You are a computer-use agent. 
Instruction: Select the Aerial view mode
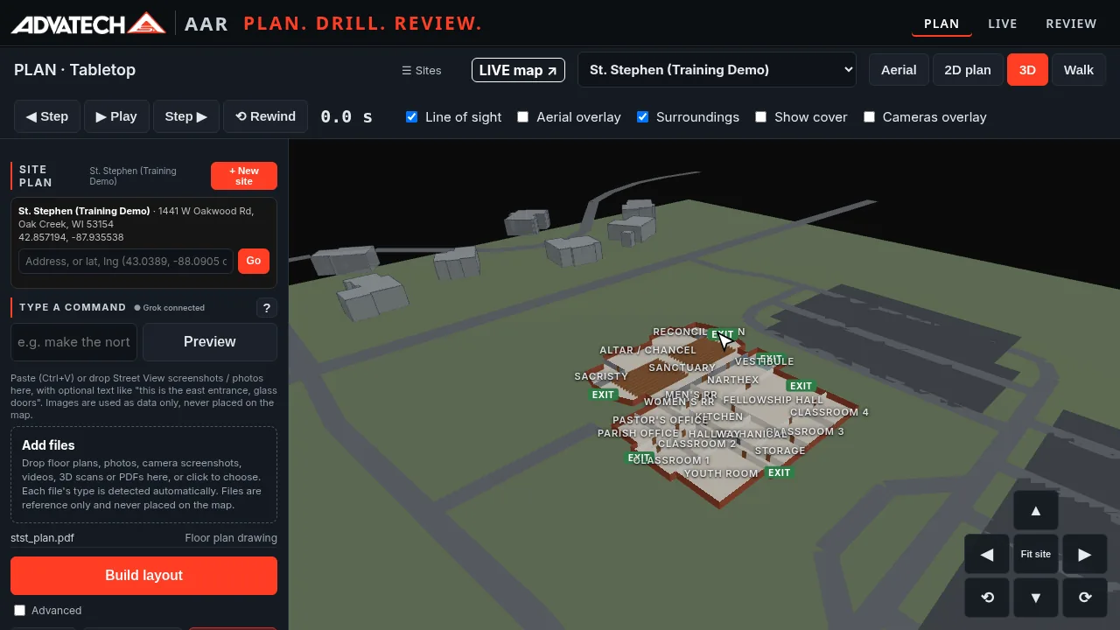(899, 70)
